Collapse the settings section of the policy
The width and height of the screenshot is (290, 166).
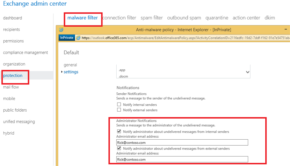tap(71, 72)
